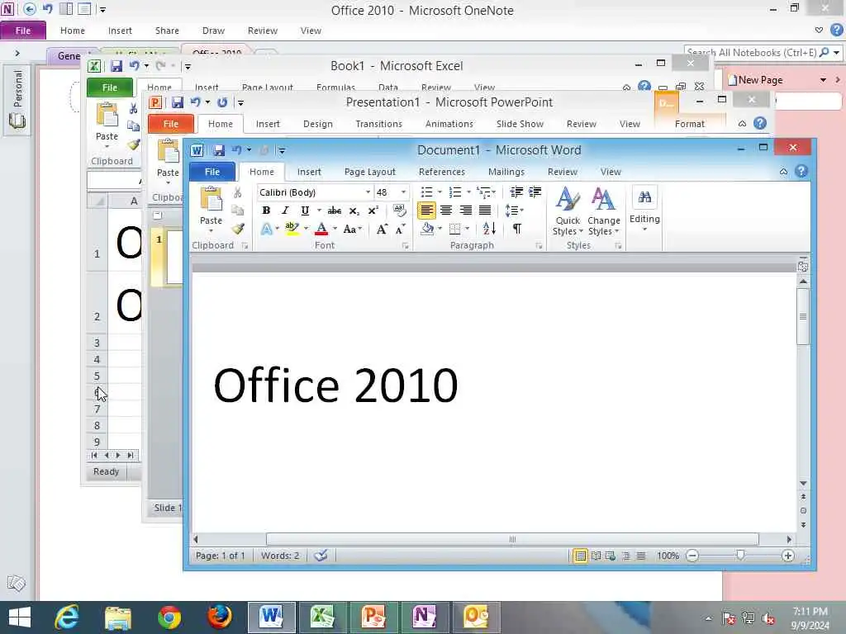
Task: Open Transitions tab in PowerPoint
Action: click(378, 124)
